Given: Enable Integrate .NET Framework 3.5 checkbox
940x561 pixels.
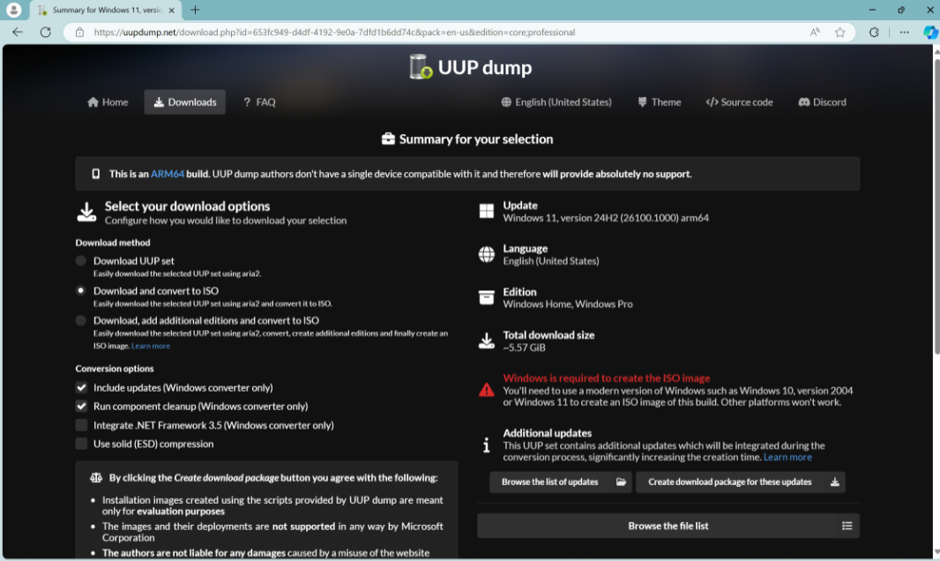Looking at the screenshot, I should (x=81, y=425).
